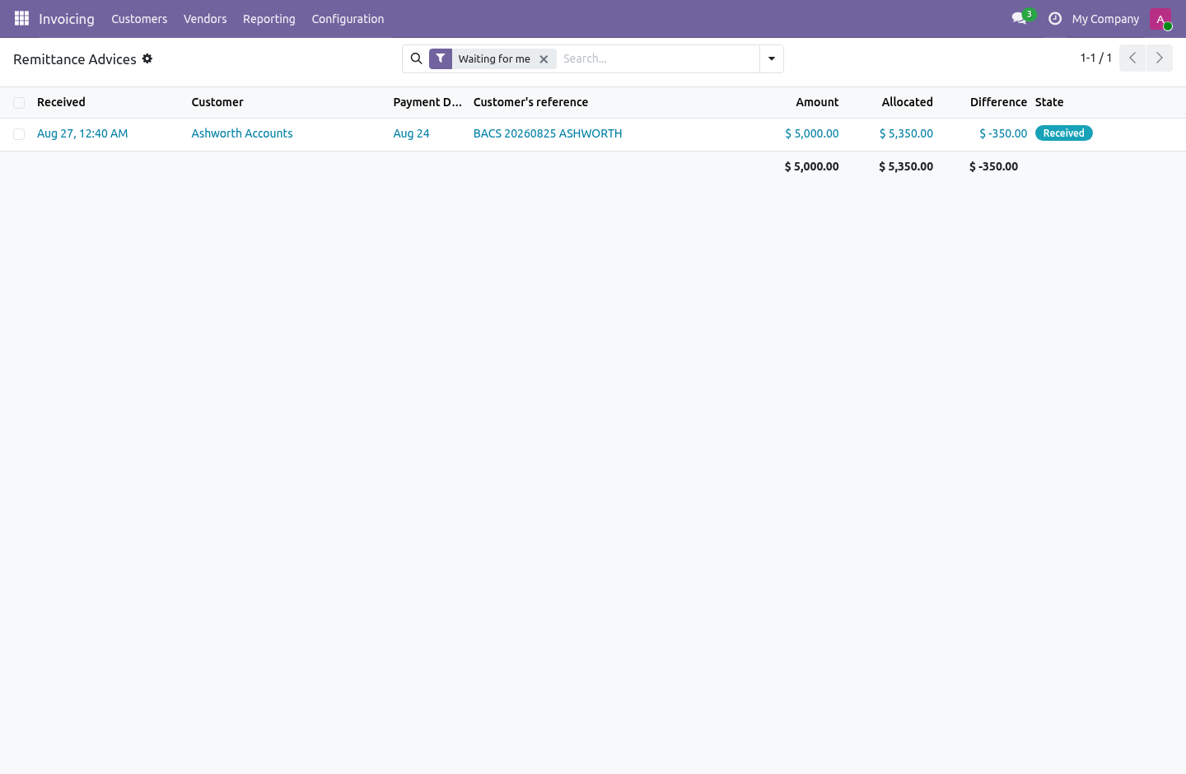Open the Ashworth Accounts customer link
Viewport: 1186px width, 774px height.
242,133
